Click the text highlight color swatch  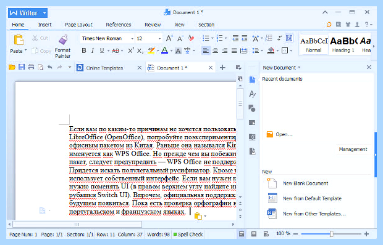pos(151,50)
